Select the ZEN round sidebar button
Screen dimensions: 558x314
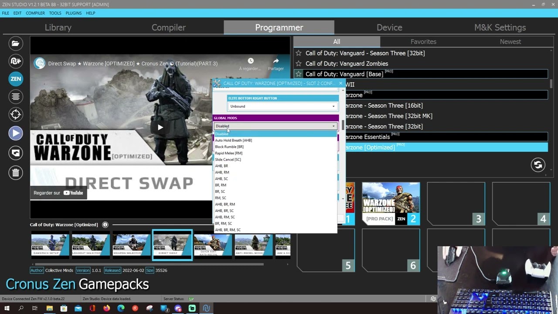coord(16,79)
